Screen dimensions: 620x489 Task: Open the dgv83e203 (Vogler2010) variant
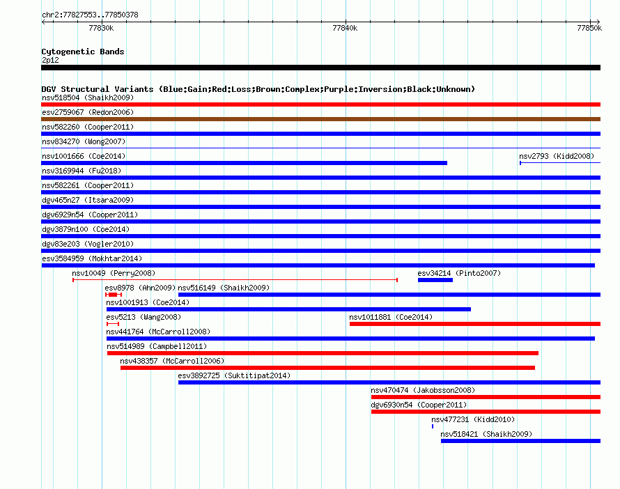tap(88, 244)
